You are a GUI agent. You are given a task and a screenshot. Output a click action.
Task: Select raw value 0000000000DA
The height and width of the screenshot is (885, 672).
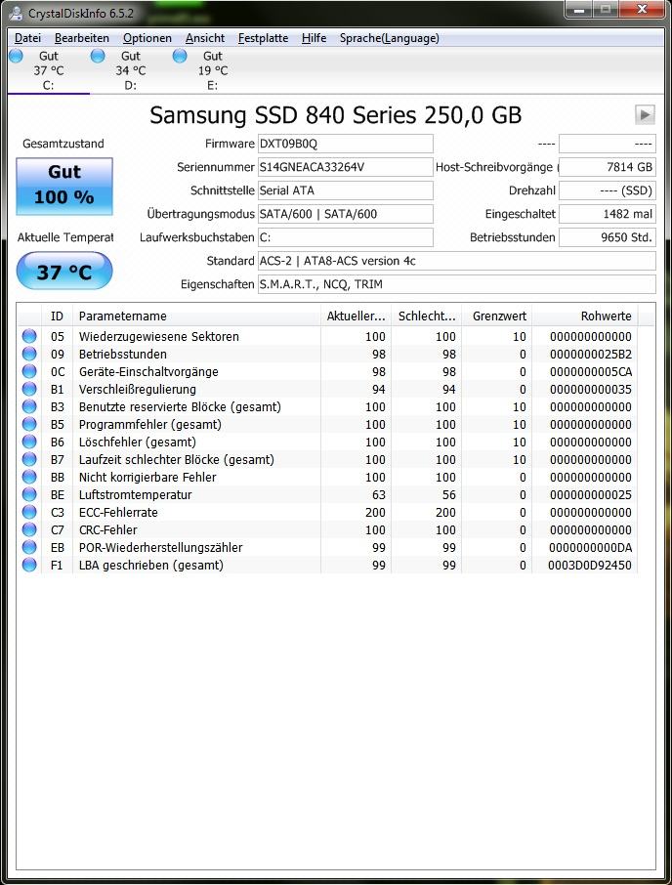click(x=591, y=547)
